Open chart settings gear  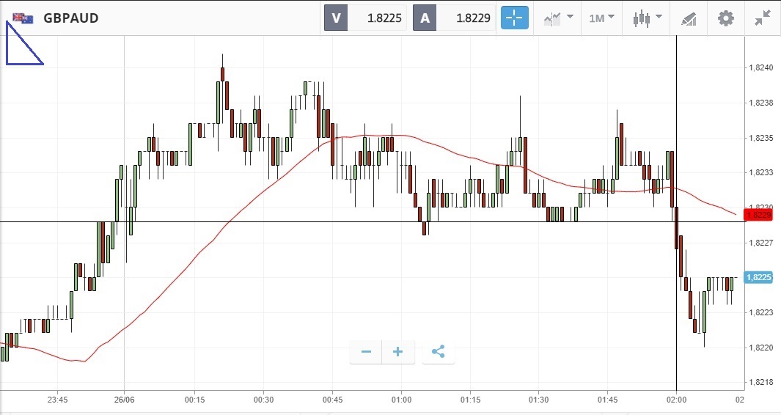coord(725,18)
